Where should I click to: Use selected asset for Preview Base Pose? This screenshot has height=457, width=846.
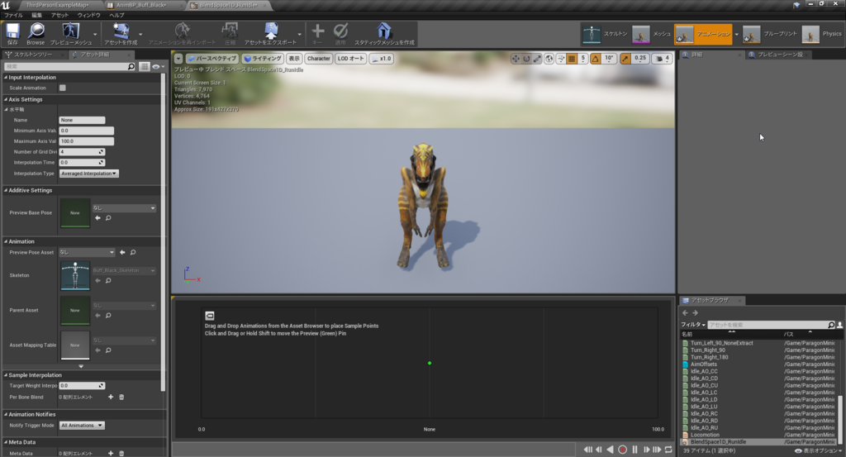point(97,218)
